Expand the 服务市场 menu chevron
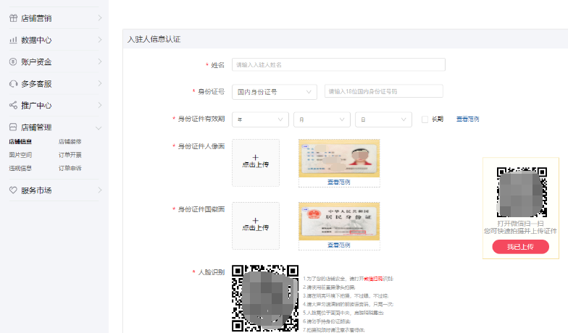This screenshot has width=568, height=333. coord(100,190)
